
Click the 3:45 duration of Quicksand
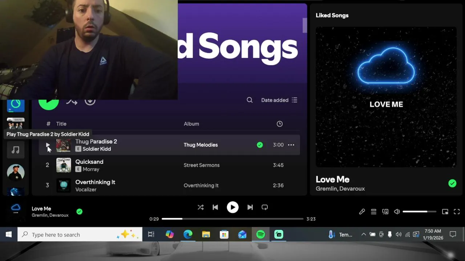coord(278,165)
